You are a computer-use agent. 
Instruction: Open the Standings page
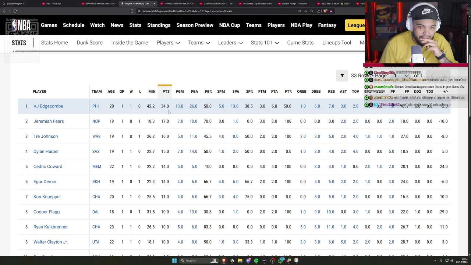[159, 25]
